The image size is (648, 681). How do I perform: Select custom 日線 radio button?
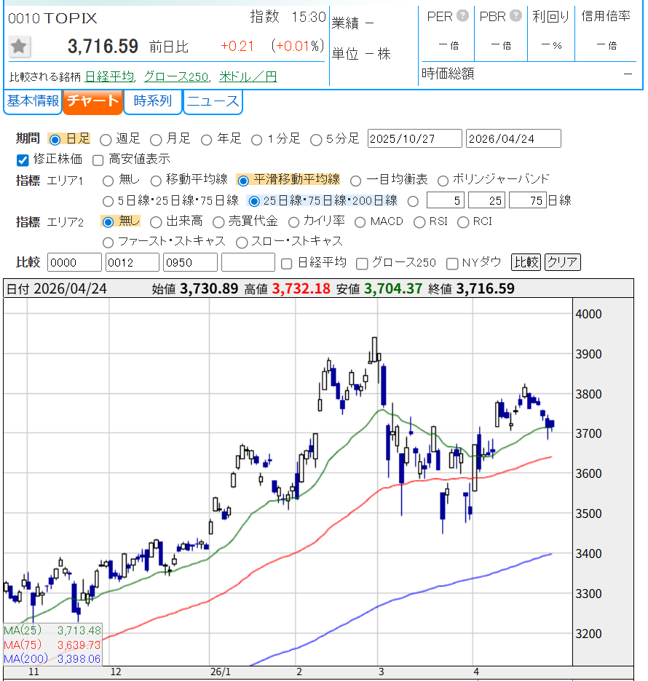click(414, 202)
